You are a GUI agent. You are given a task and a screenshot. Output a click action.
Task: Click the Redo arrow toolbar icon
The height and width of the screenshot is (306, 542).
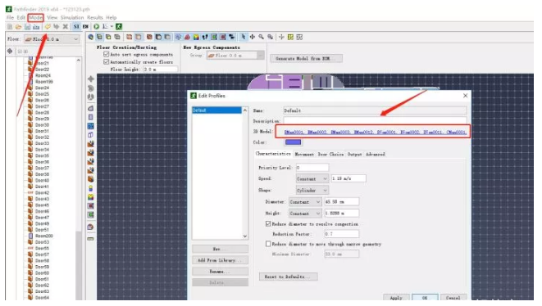(57, 26)
